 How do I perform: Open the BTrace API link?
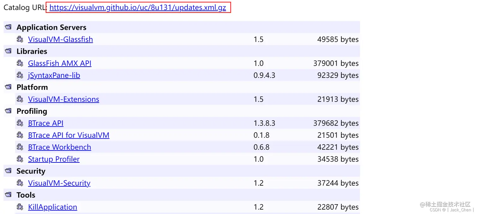point(46,123)
